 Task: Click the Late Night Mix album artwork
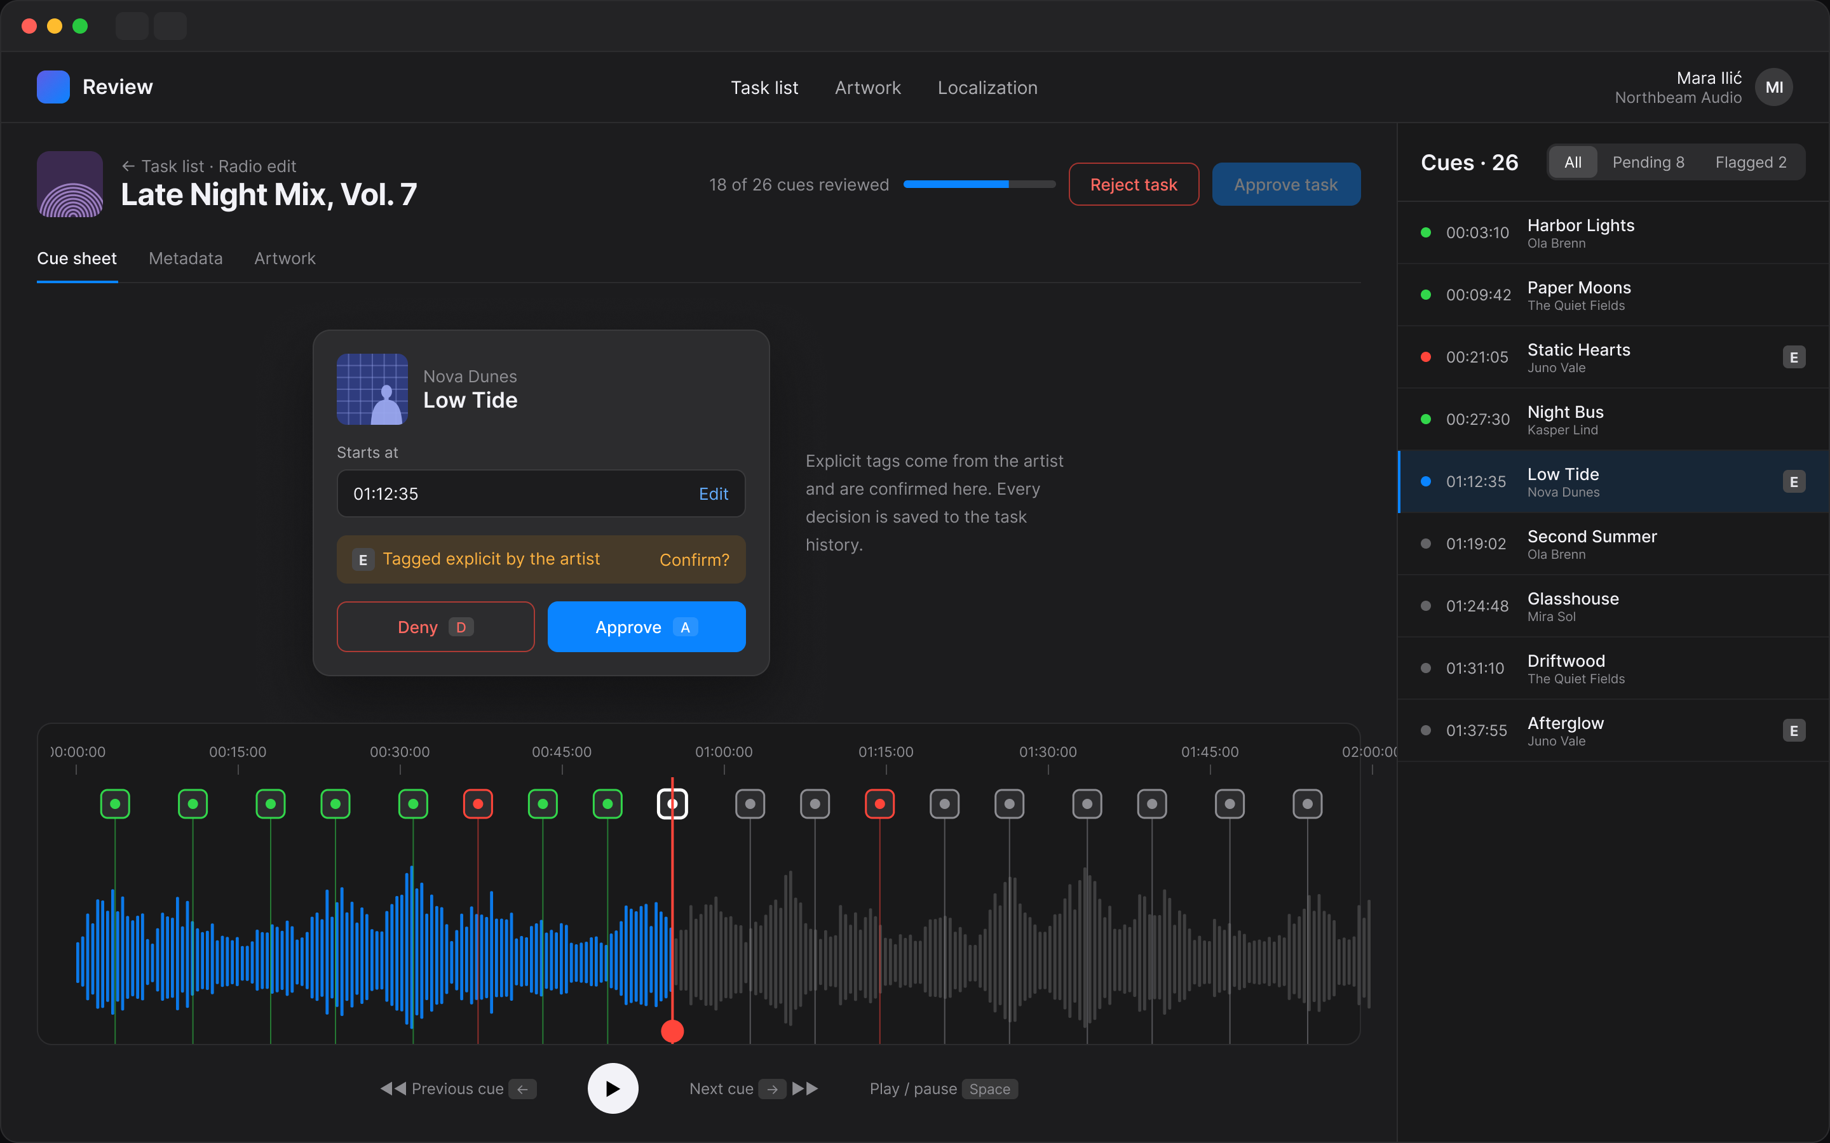point(69,184)
